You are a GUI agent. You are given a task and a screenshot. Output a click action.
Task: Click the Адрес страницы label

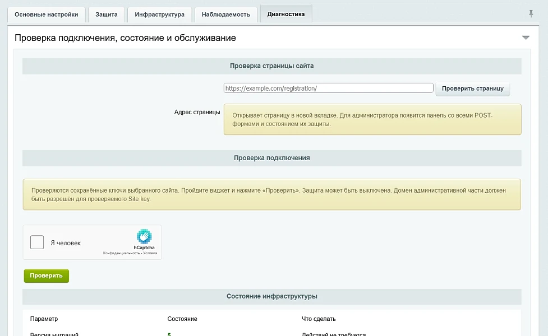[197, 112]
